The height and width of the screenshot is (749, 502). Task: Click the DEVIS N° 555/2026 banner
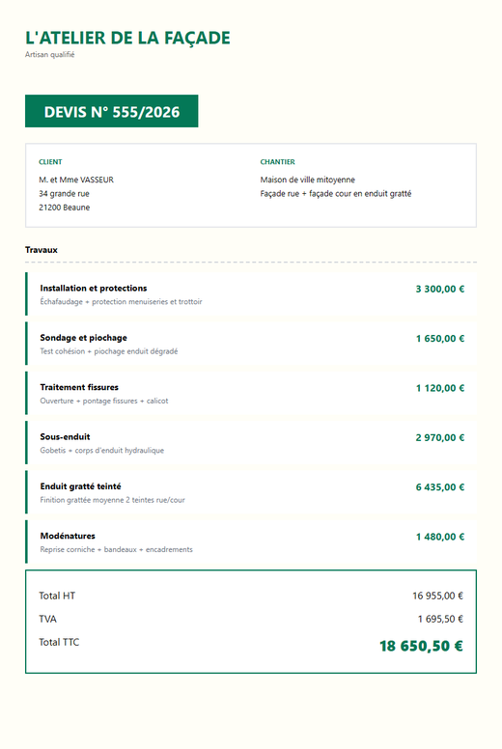click(112, 111)
